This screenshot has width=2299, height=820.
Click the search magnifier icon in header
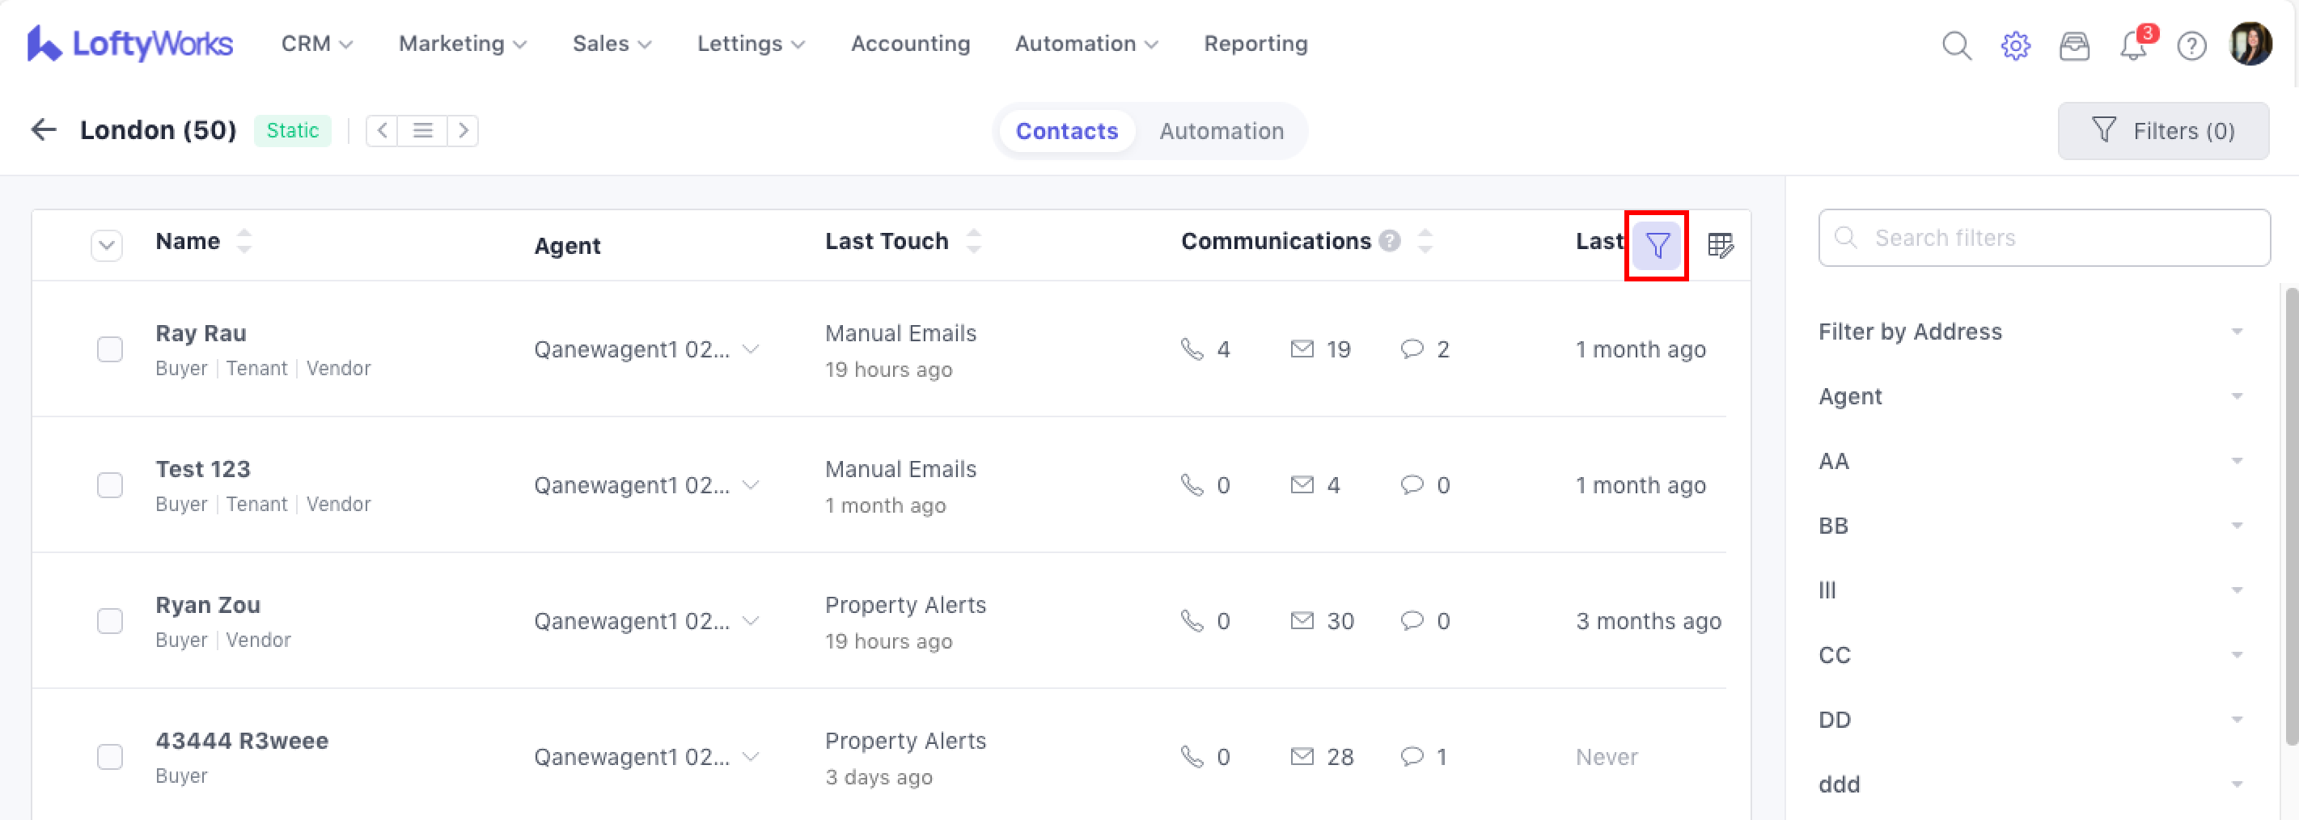pyautogui.click(x=1956, y=44)
